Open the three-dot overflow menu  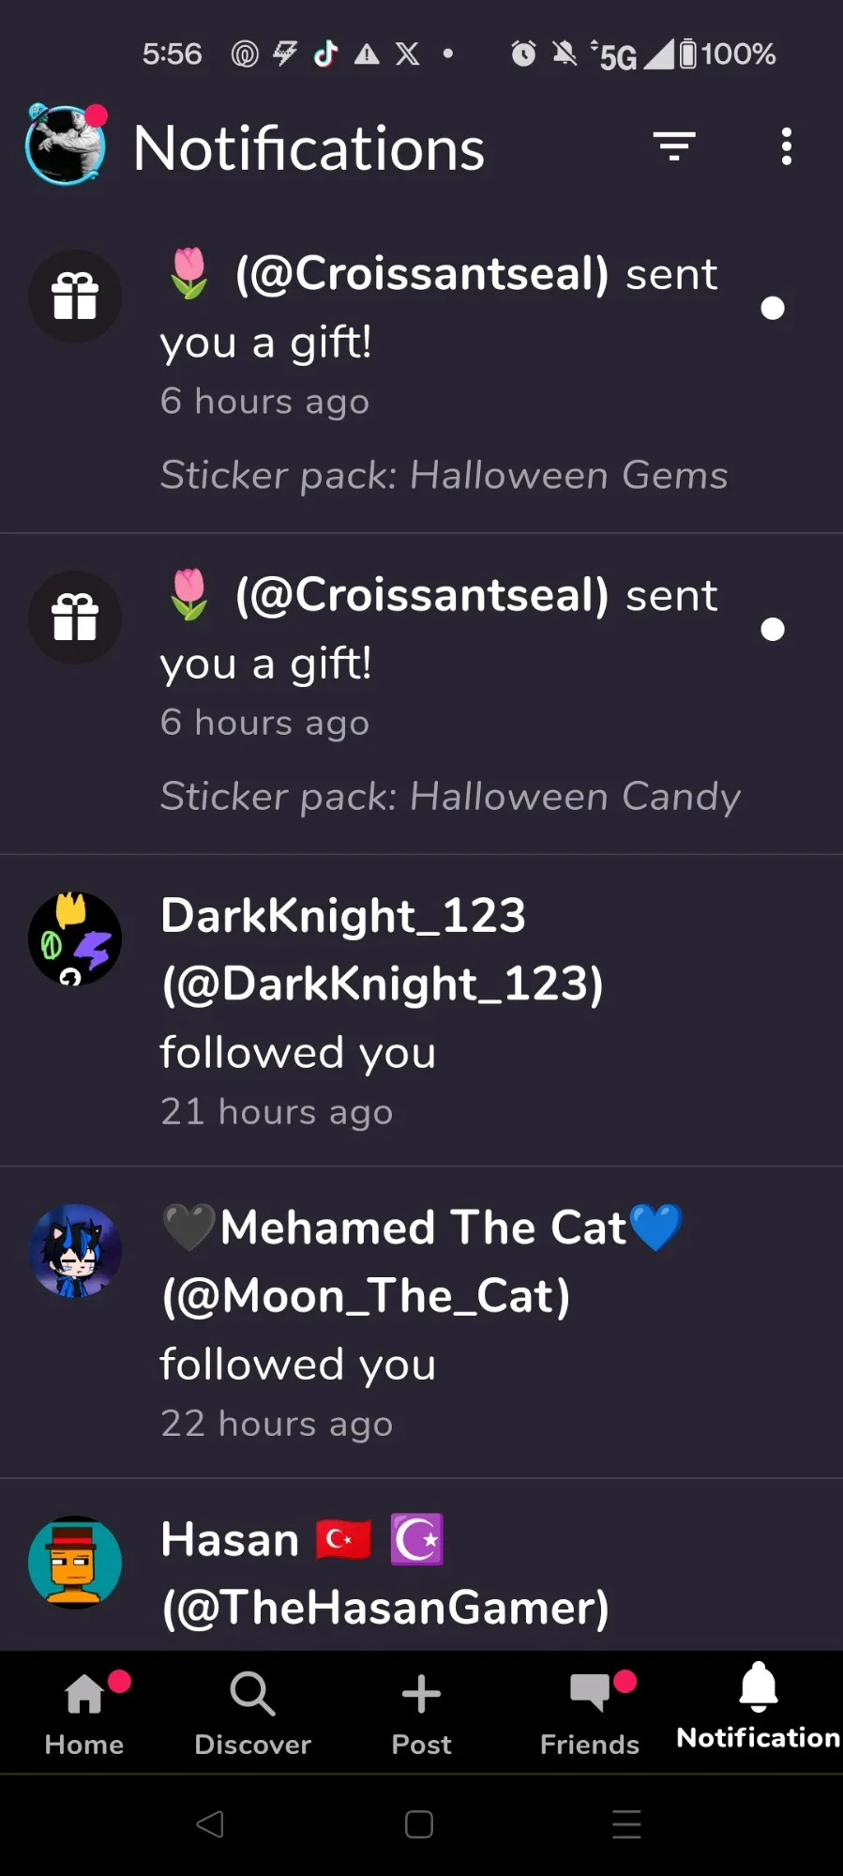tap(786, 146)
